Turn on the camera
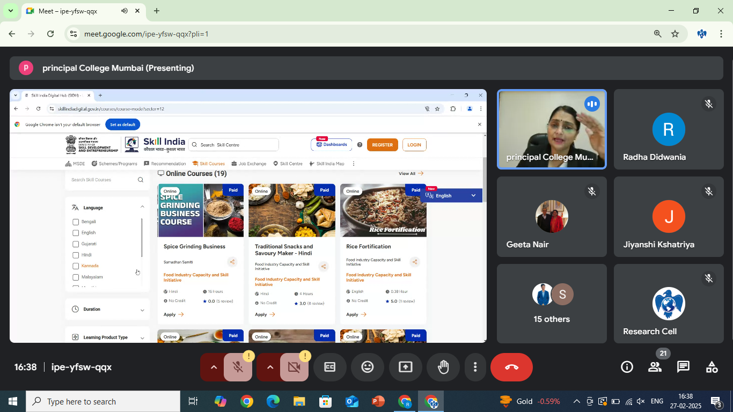733x412 pixels. (294, 367)
